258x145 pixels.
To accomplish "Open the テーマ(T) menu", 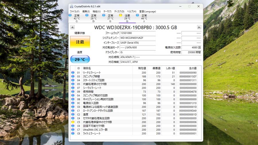I will pyautogui.click(x=107, y=11).
